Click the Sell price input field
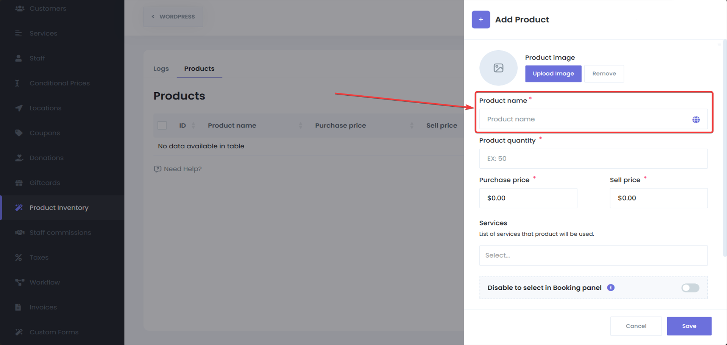The height and width of the screenshot is (345, 727). click(x=658, y=198)
